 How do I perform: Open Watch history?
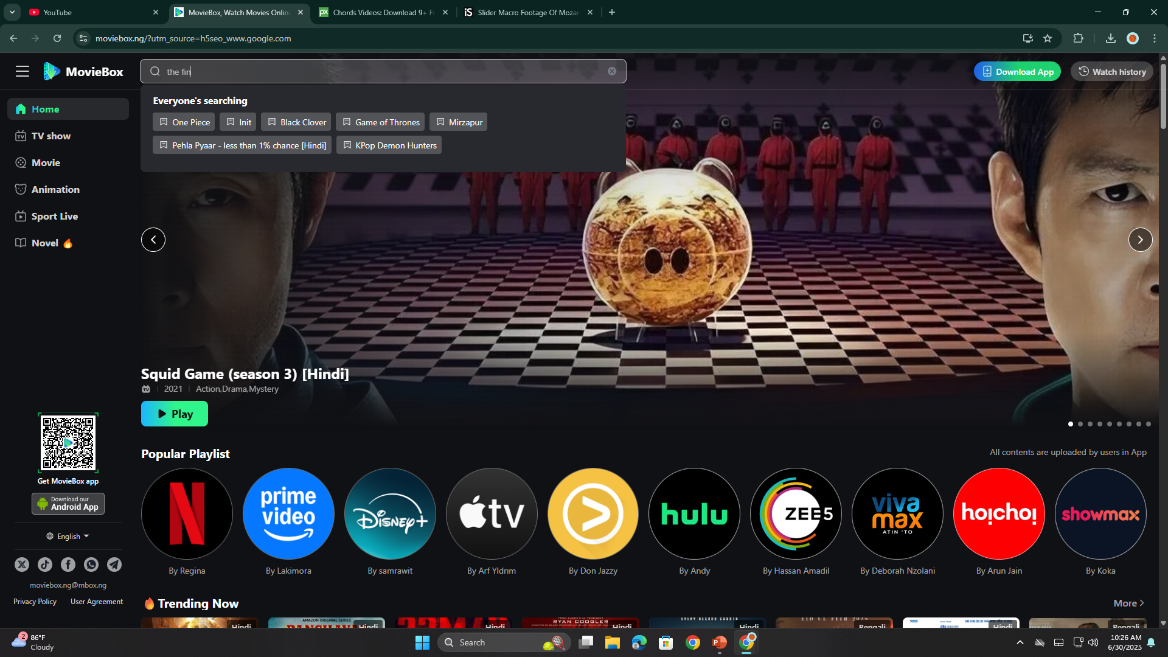1111,71
